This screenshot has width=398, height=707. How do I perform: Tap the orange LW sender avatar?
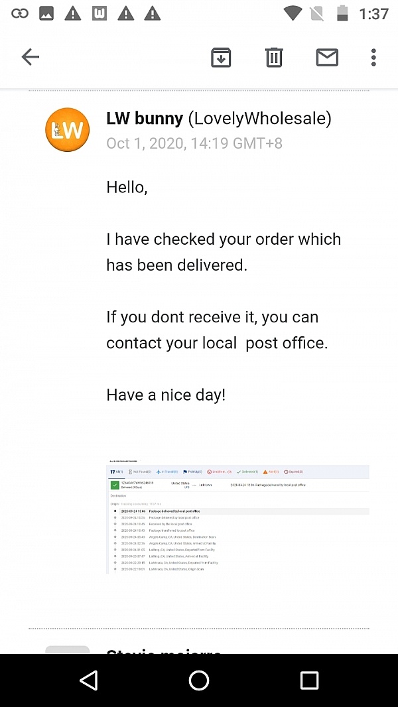pyautogui.click(x=67, y=130)
